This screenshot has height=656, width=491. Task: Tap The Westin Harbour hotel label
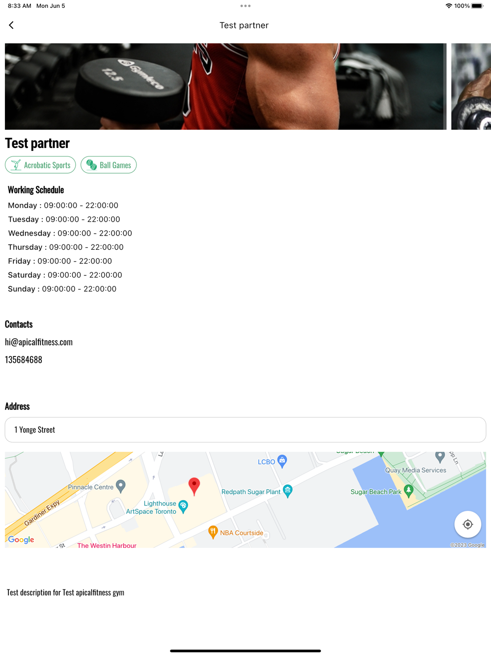coord(107,545)
